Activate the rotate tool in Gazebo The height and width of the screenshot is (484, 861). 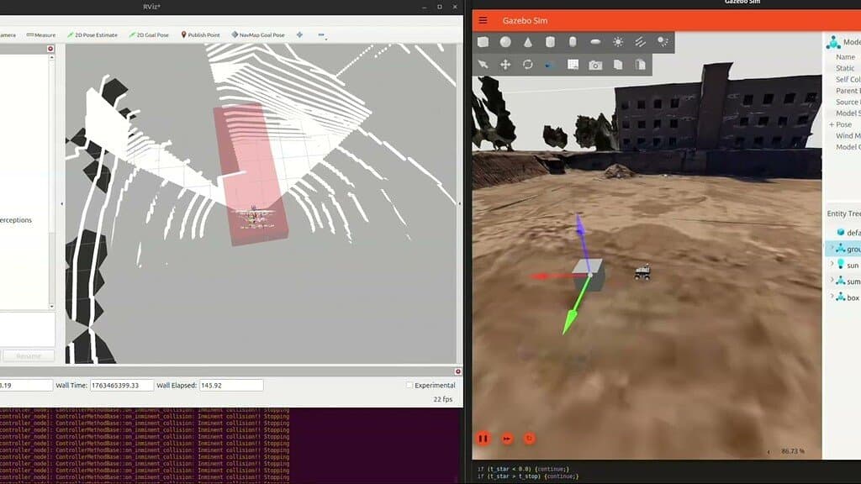pos(528,65)
